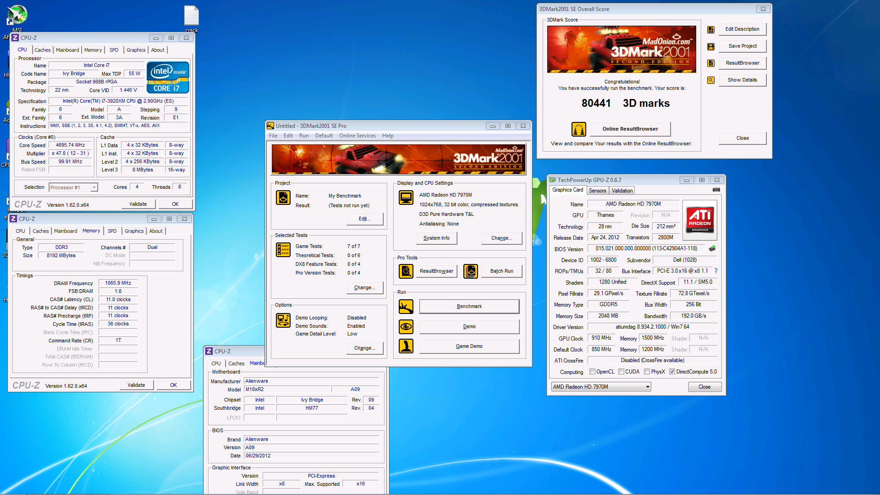The image size is (880, 495).
Task: Click the 3DMark2001 SE Pro title bar icon
Action: coord(270,126)
